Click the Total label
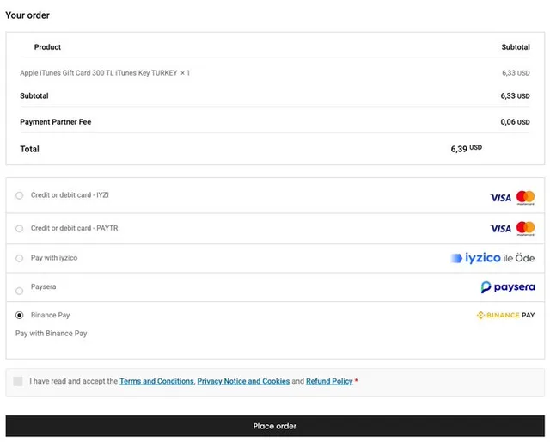The width and height of the screenshot is (550, 443). (x=29, y=149)
